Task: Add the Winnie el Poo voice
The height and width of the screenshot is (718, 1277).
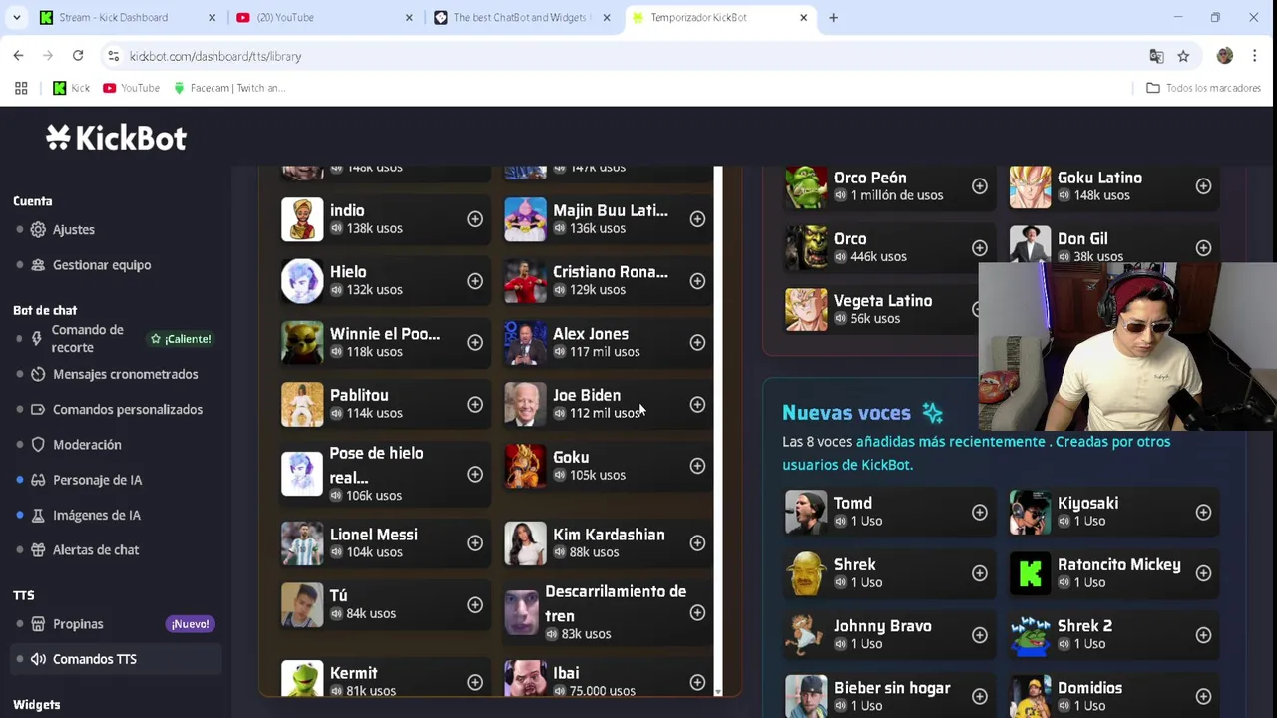Action: coord(475,343)
